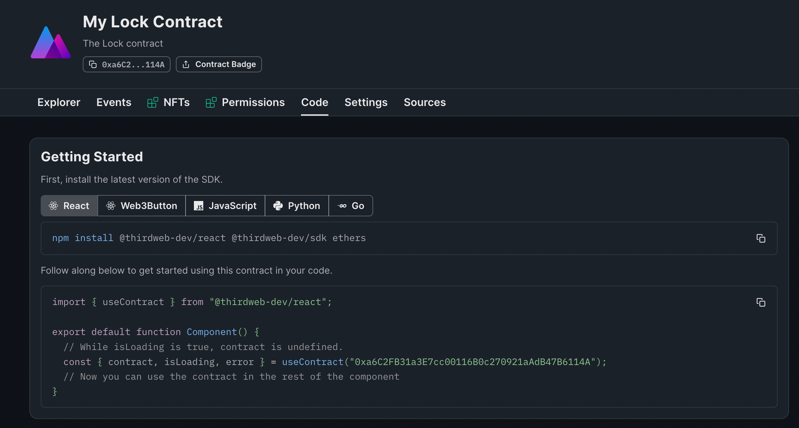View the contract Sources
The width and height of the screenshot is (799, 428).
(x=425, y=102)
